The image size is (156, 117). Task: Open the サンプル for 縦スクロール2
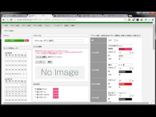click(56, 97)
